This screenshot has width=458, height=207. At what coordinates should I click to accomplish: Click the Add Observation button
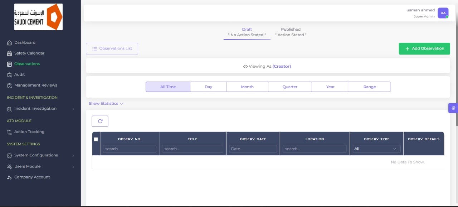(x=424, y=48)
